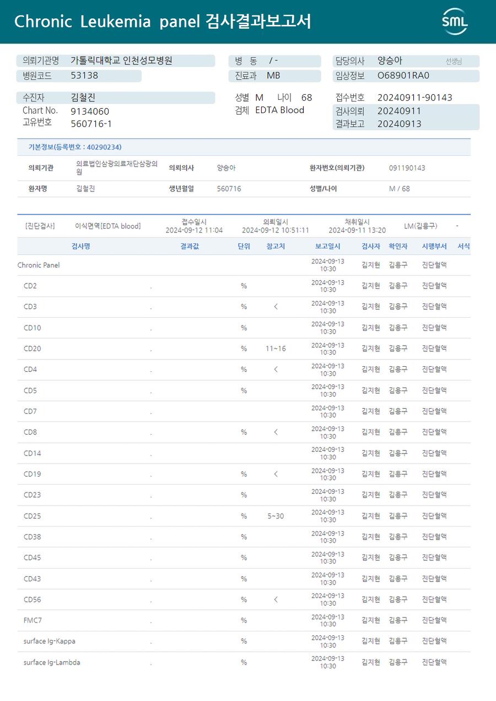Screen dimensions: 496x701
Task: Select the 'CD56' test name
Action: [x=33, y=600]
